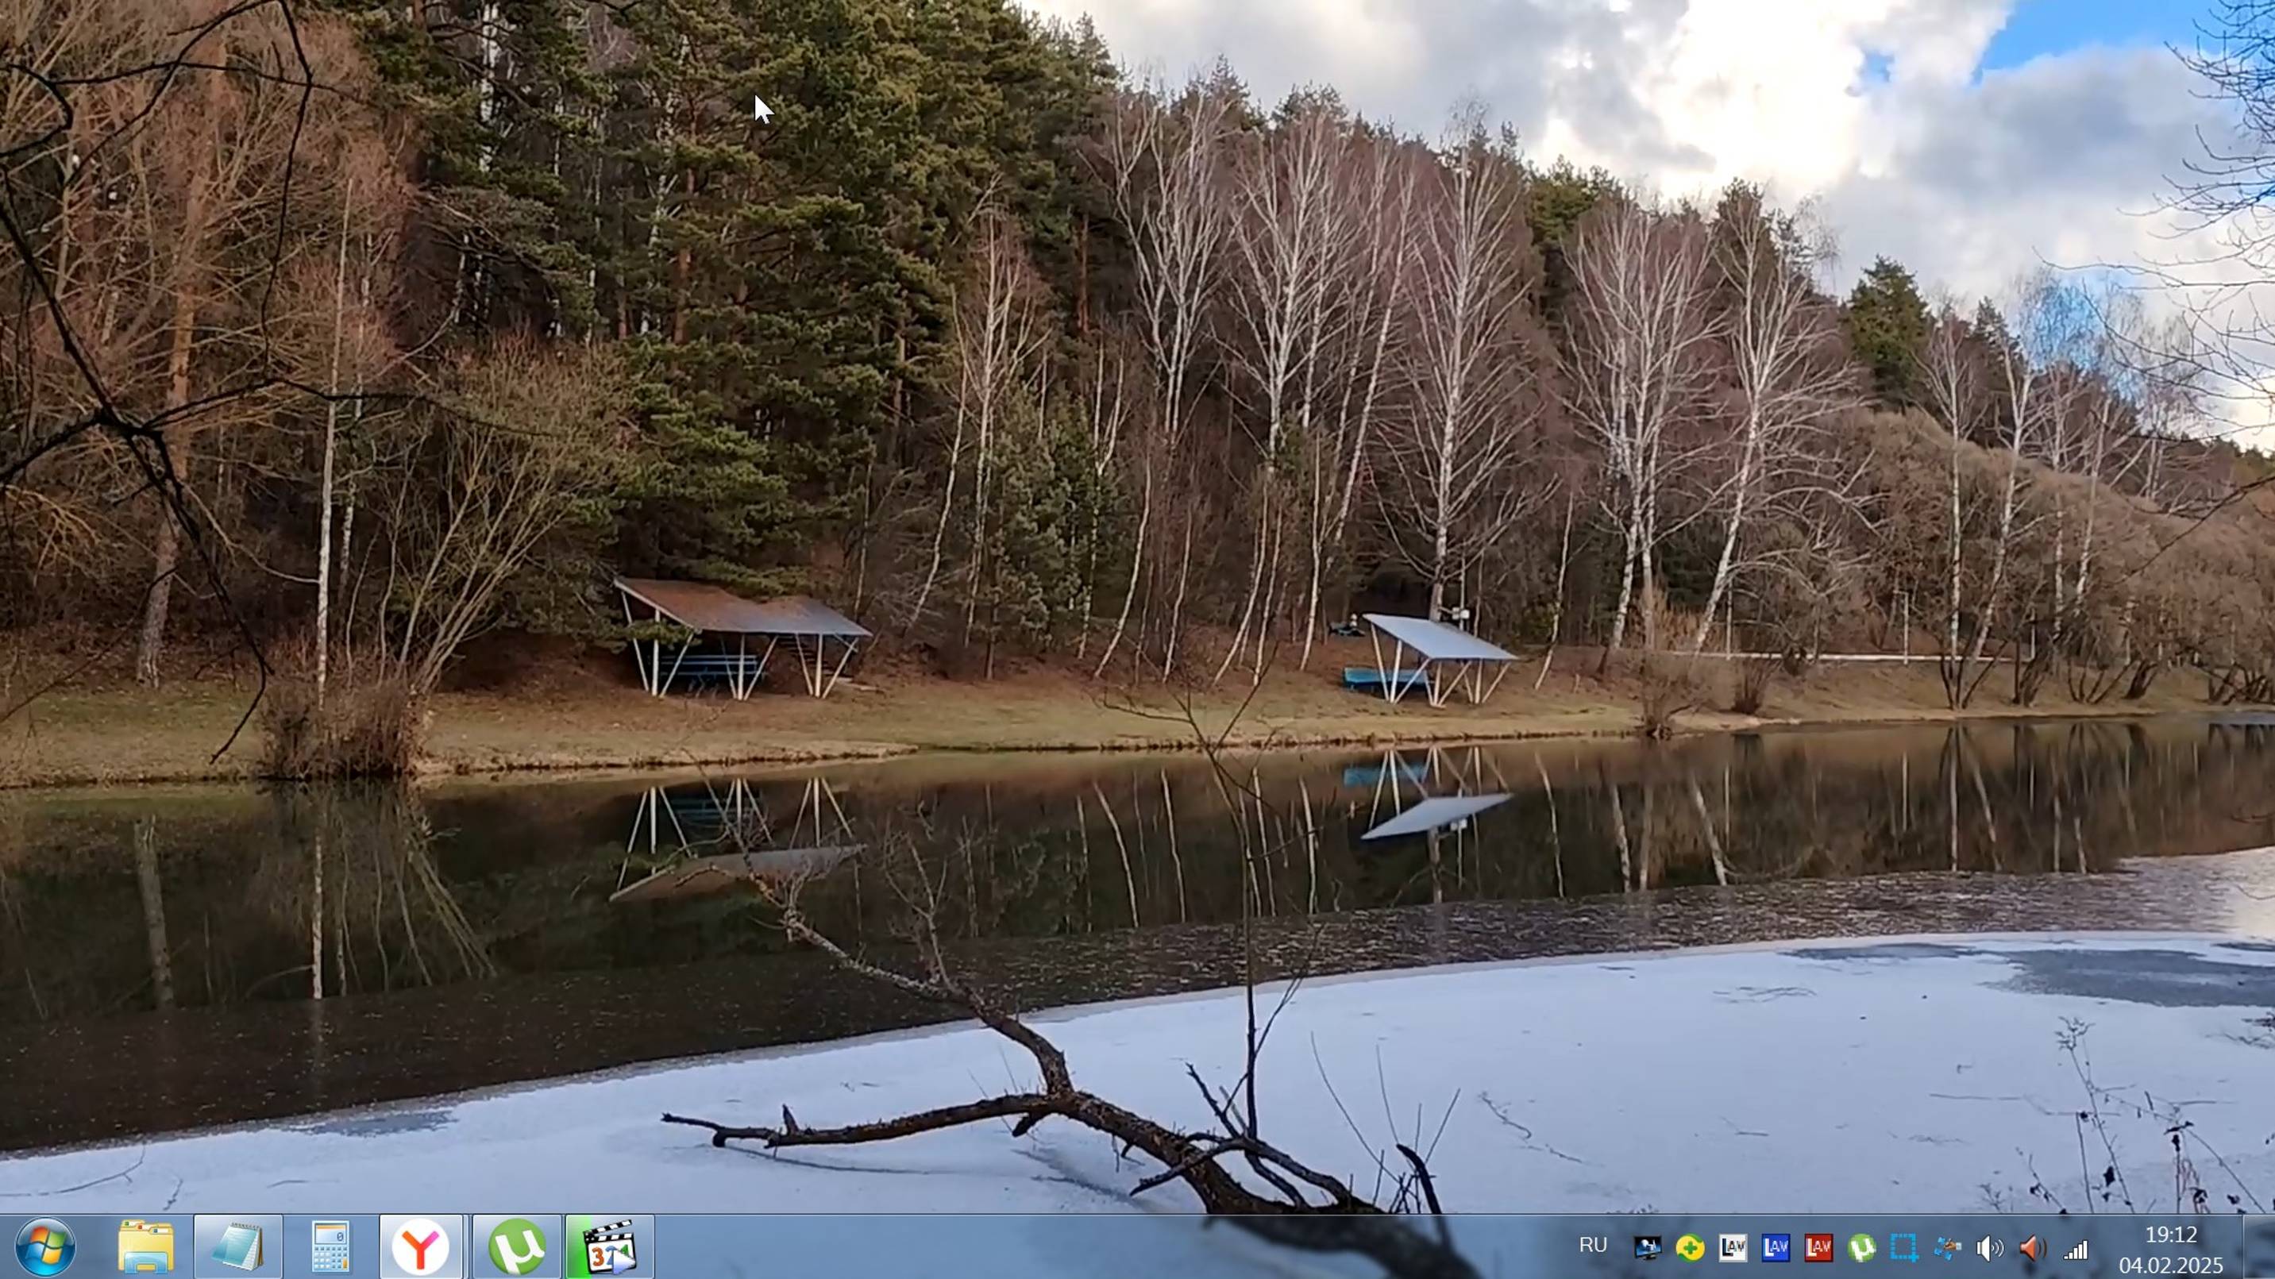Switch to Yandex Browser on taskbar
Image resolution: width=2275 pixels, height=1279 pixels.
tap(422, 1246)
